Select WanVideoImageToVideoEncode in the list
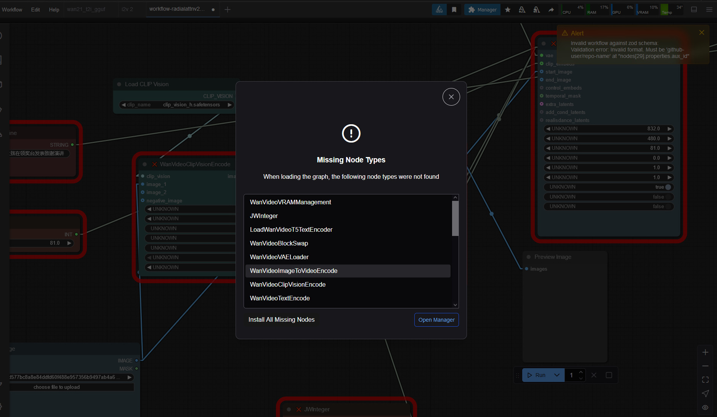The image size is (717, 417). [348, 271]
